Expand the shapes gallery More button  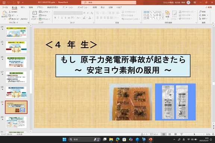(x=163, y=18)
